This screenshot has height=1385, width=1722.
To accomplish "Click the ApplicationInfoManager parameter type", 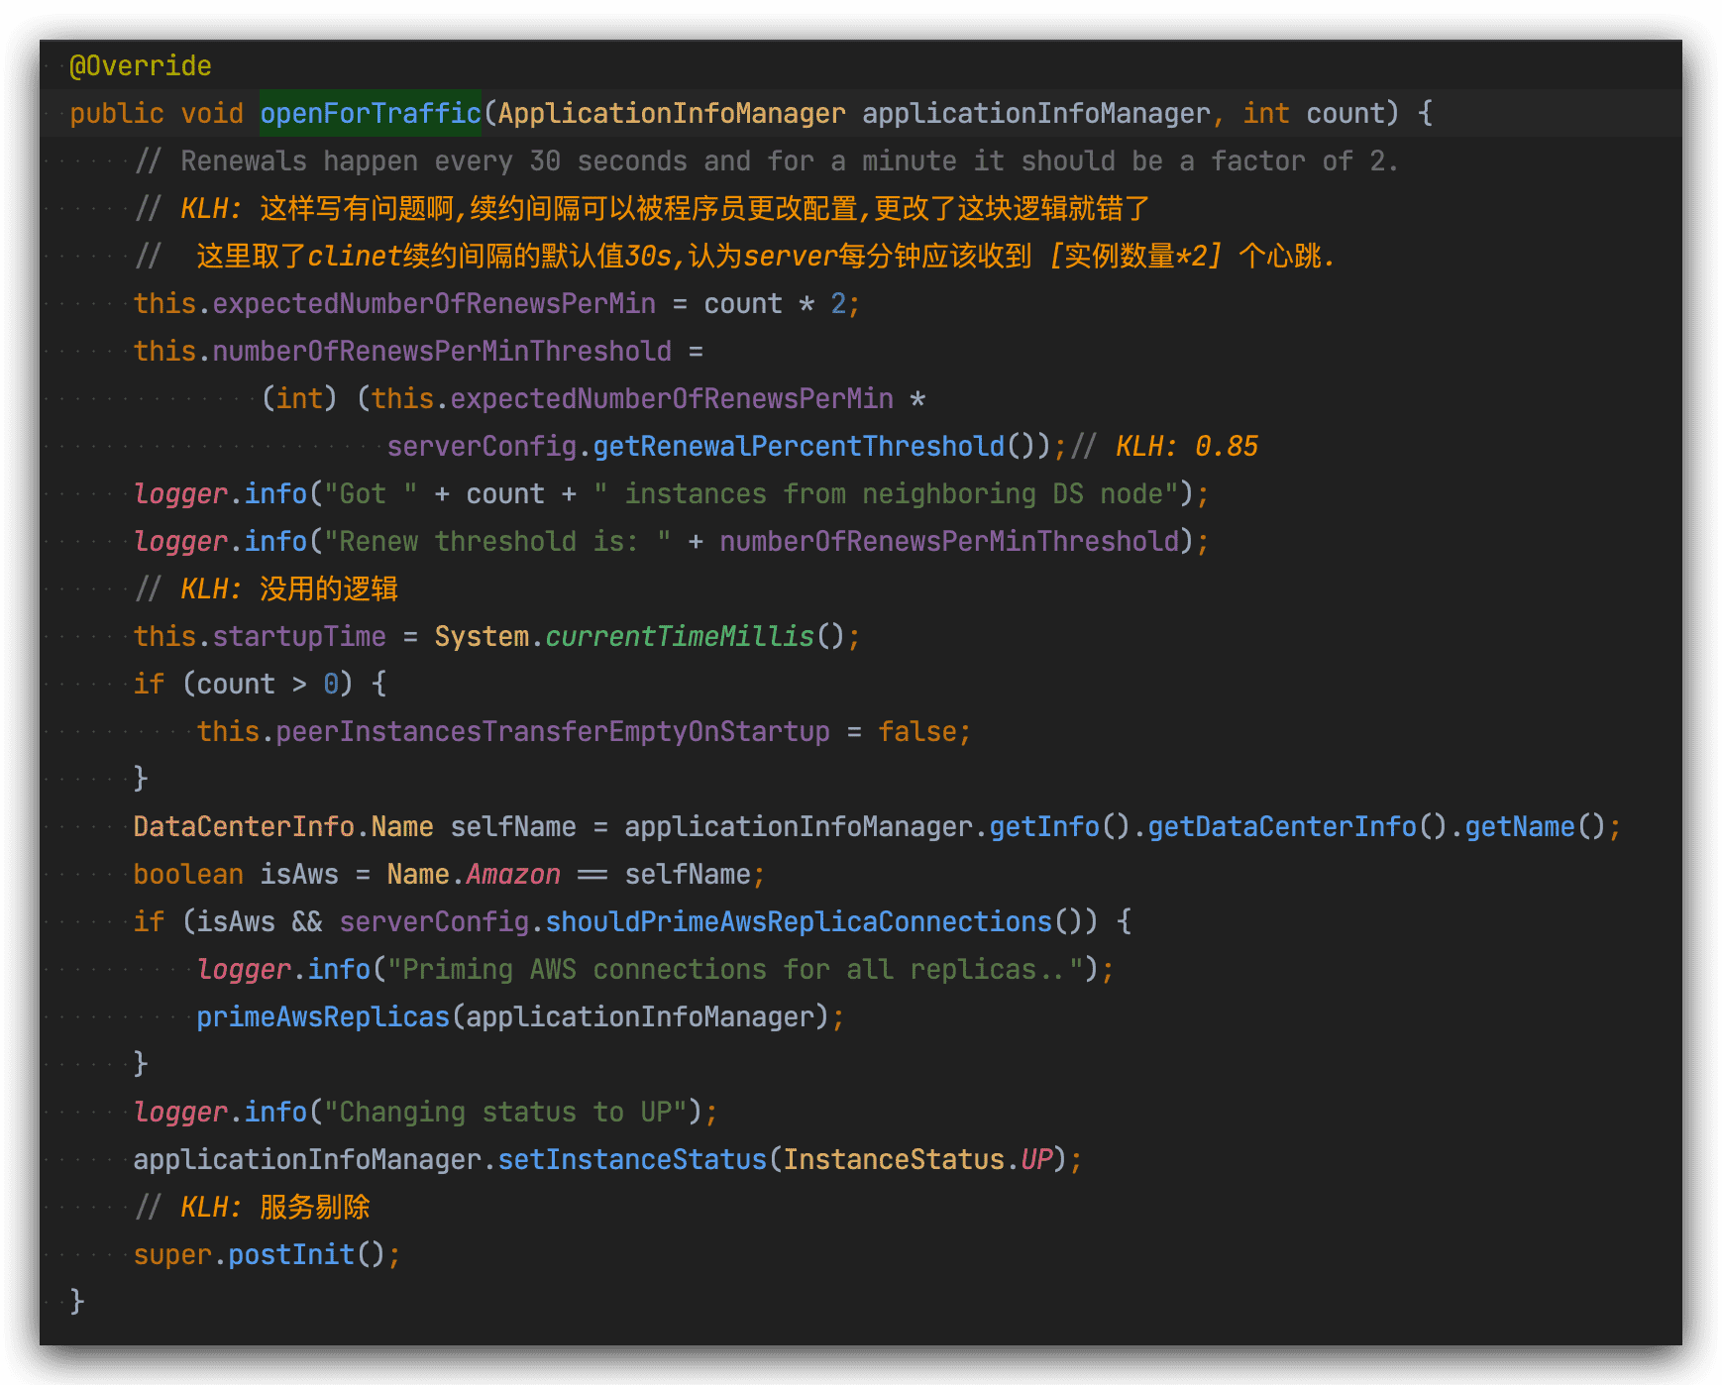I will pos(672,113).
